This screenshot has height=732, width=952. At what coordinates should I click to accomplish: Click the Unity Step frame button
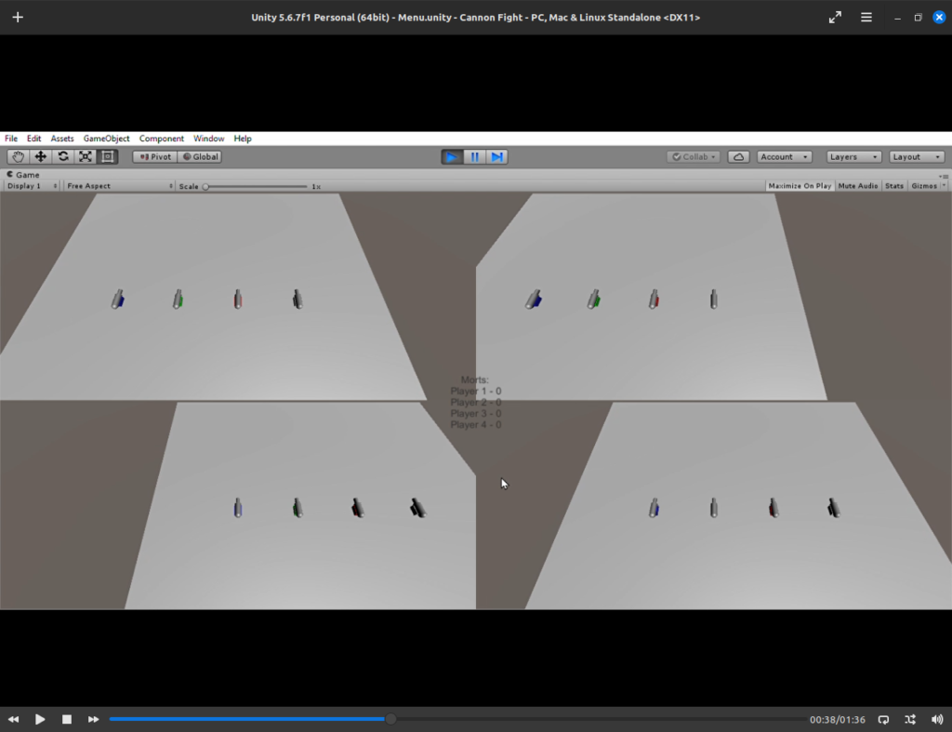tap(497, 157)
